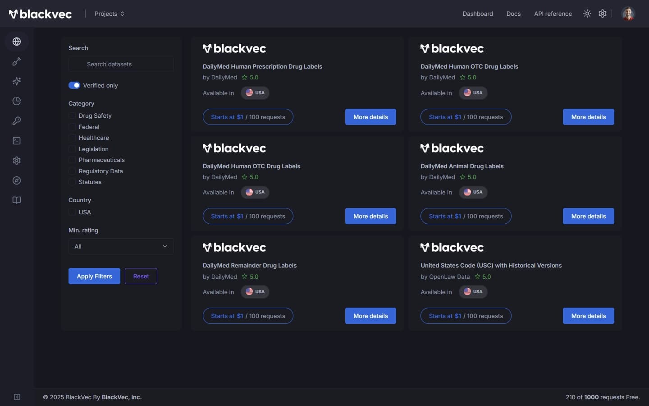Open the API reference menu item
649x406 pixels.
pyautogui.click(x=553, y=14)
